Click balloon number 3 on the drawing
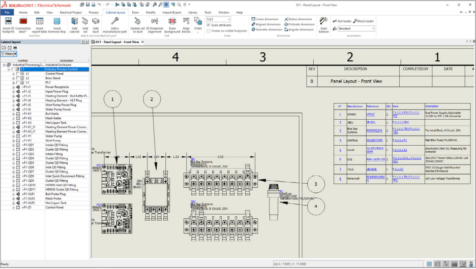This screenshot has width=476, height=269. tap(316, 184)
